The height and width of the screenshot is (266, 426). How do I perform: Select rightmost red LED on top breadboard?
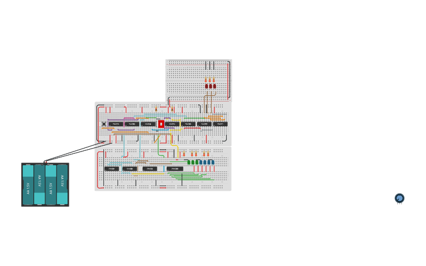(x=214, y=86)
